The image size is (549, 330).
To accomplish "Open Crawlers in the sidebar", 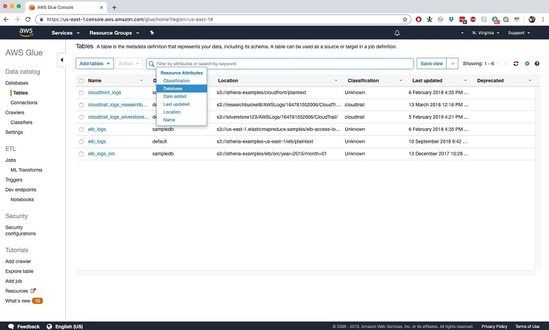I will click(x=14, y=113).
